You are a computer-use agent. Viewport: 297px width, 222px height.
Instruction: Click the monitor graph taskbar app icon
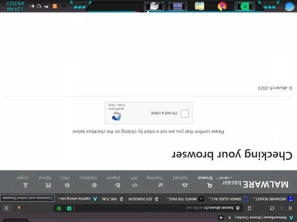[x=154, y=6]
